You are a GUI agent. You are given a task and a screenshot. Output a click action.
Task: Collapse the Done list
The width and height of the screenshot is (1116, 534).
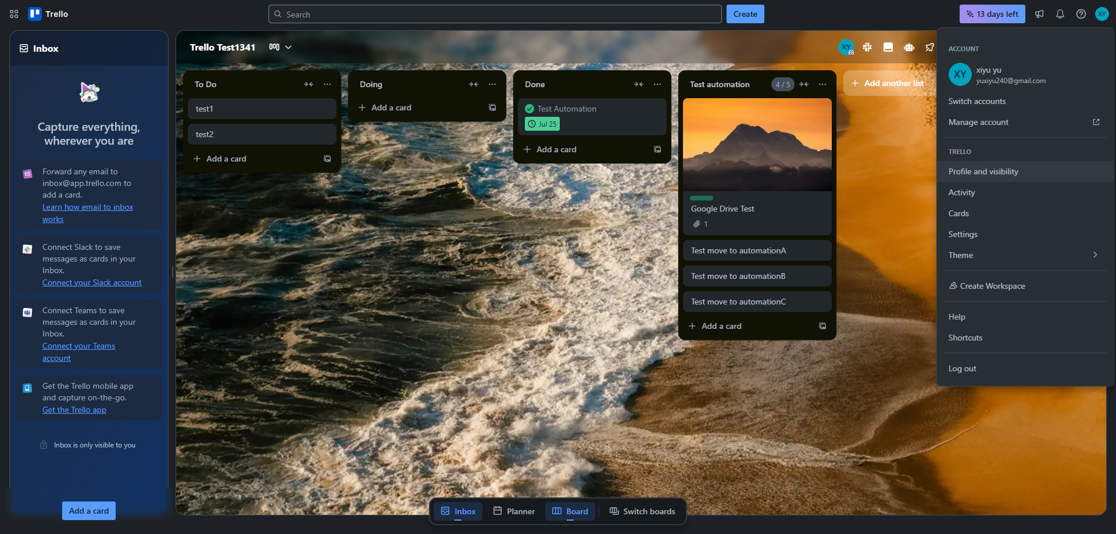(x=639, y=84)
